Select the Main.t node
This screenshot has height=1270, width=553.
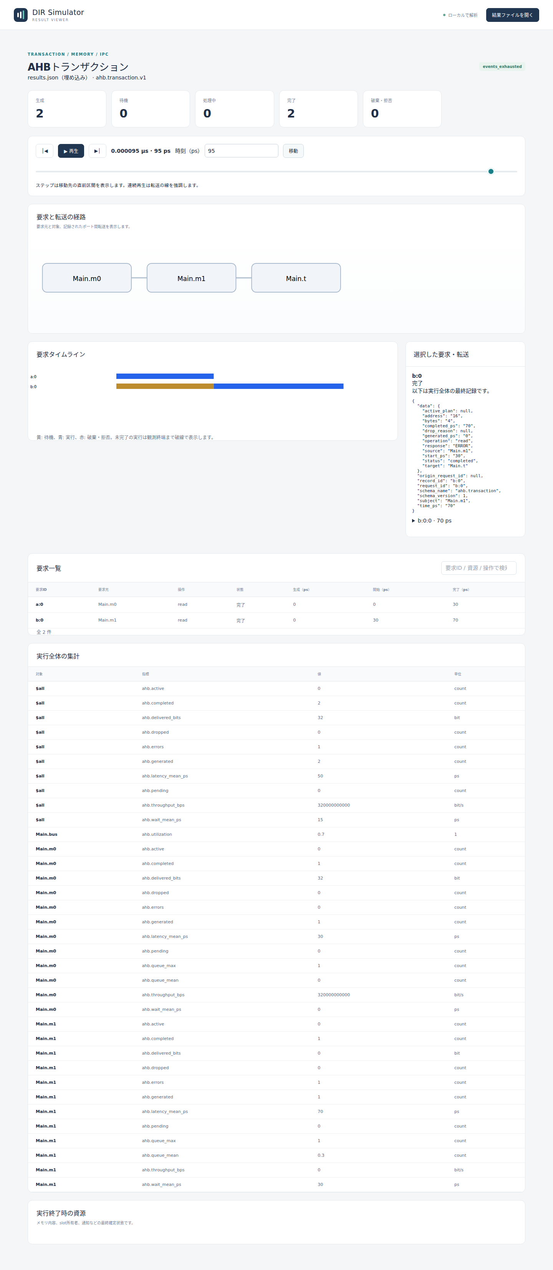(x=296, y=278)
